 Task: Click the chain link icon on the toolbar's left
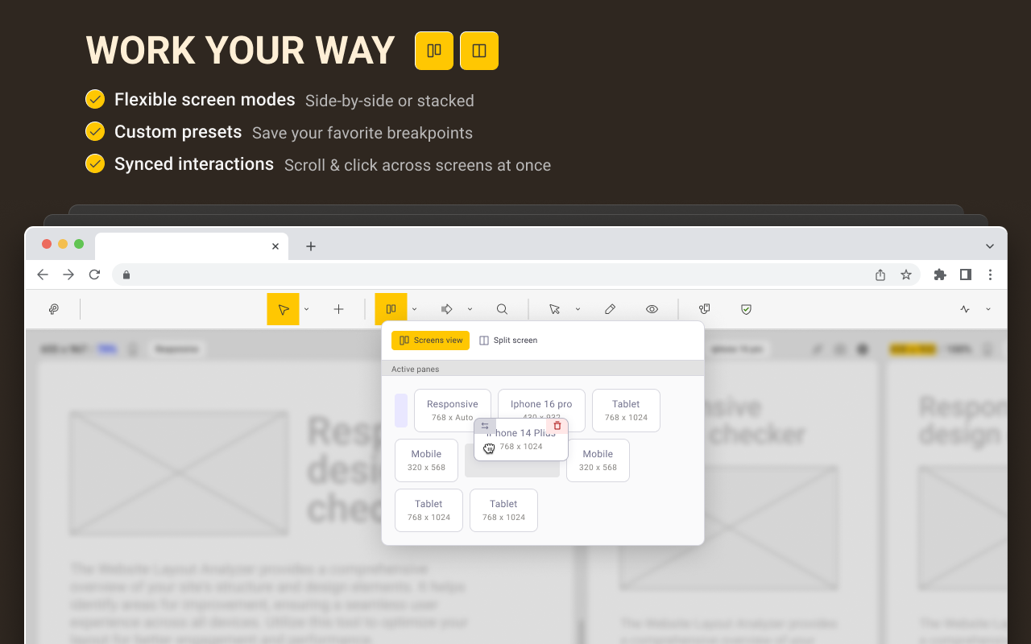click(54, 308)
